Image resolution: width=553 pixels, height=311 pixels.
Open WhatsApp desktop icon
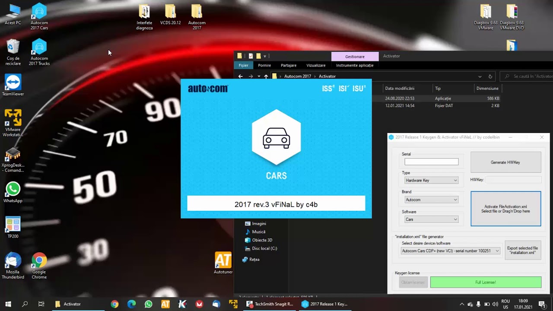[13, 192]
